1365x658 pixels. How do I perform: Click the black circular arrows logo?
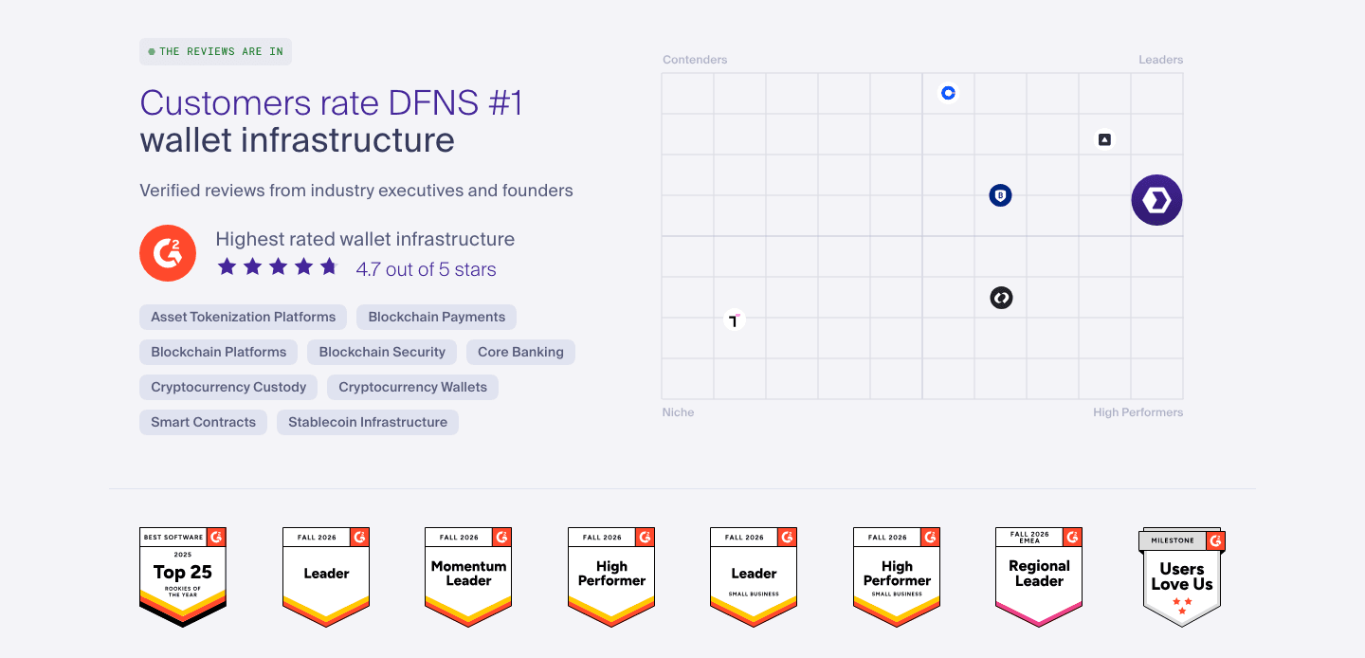tap(1001, 298)
